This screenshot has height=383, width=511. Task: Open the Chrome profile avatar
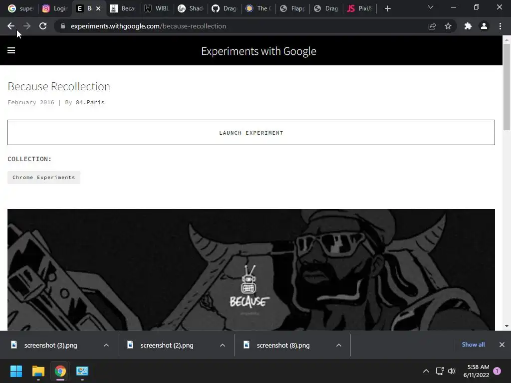(484, 26)
